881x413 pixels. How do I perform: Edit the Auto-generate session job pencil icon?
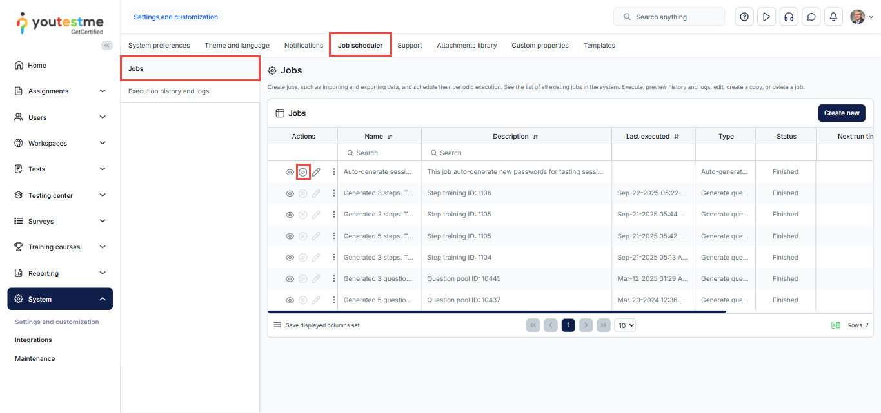coord(316,172)
